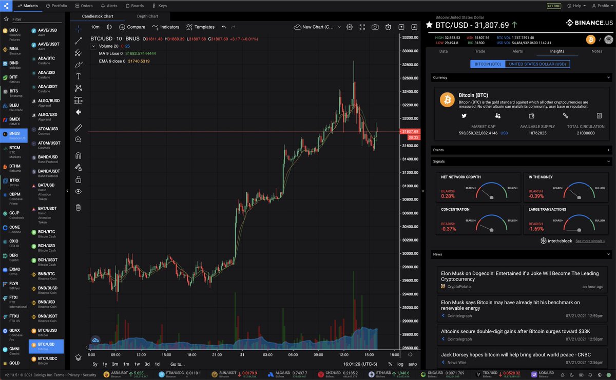Select the measure ruler tool

point(78,128)
